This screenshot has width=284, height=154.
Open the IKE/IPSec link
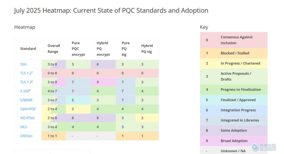pos(28,118)
